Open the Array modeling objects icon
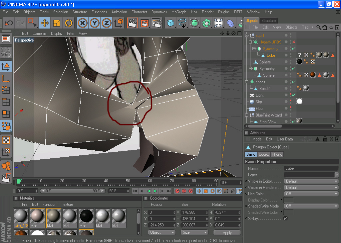 [206, 23]
